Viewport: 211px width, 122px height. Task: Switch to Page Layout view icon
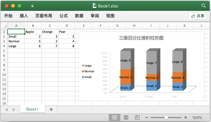pyautogui.click(x=126, y=118)
